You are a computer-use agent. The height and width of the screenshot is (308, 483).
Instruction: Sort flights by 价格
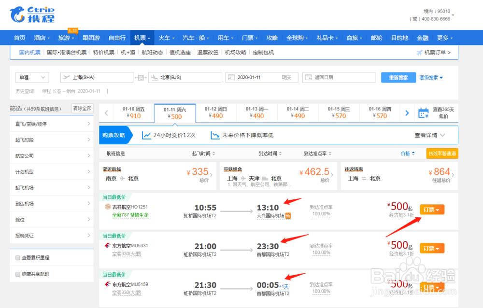tap(408, 154)
